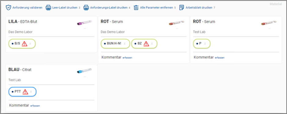Remove PTT parameter with its x
Image resolution: width=287 pixels, height=114 pixels.
[x=31, y=92]
